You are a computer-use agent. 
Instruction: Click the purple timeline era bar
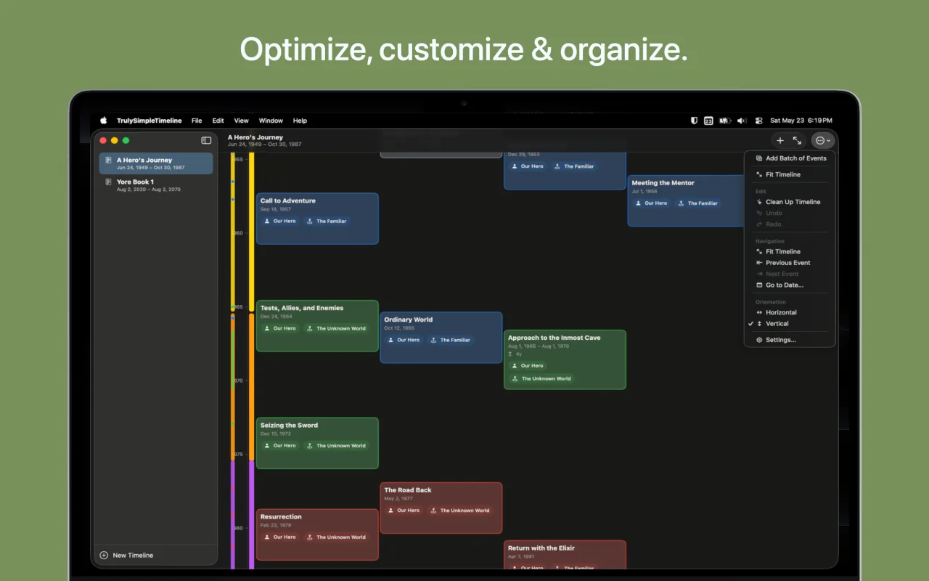pyautogui.click(x=251, y=514)
